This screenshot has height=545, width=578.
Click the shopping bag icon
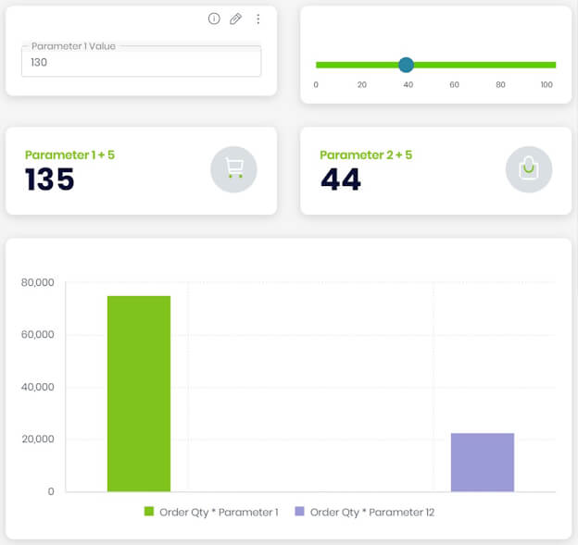528,170
